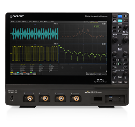Tap the Single trigger key
This screenshot has height=127, width=135.
[120, 31]
